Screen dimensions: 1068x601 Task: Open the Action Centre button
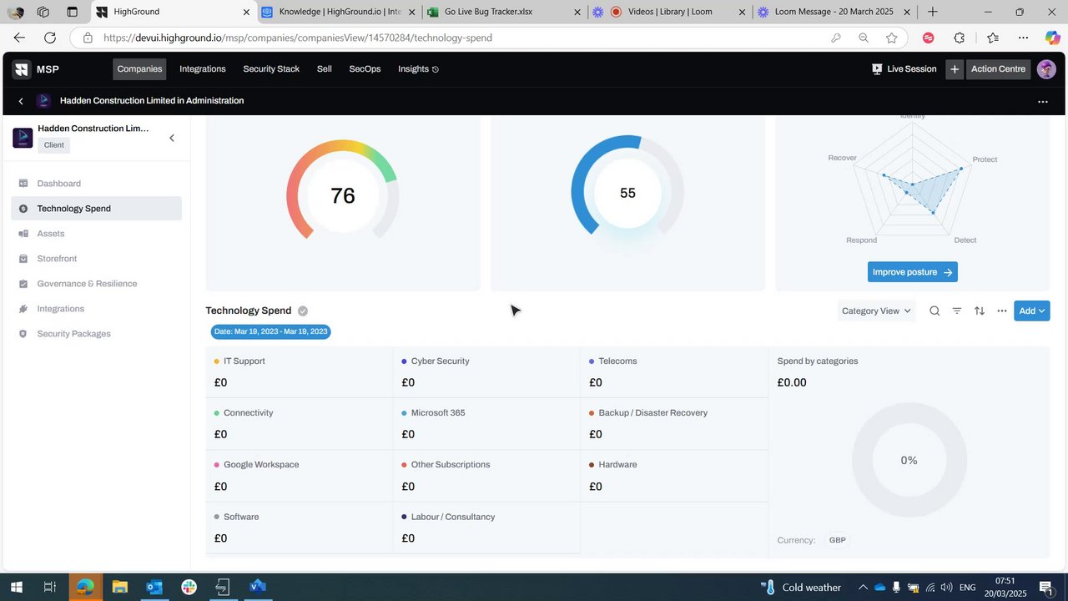click(x=998, y=69)
